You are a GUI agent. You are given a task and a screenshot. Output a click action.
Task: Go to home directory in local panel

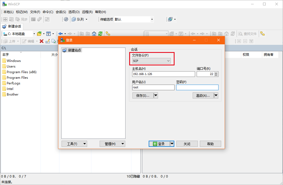pyautogui.click(x=94, y=34)
